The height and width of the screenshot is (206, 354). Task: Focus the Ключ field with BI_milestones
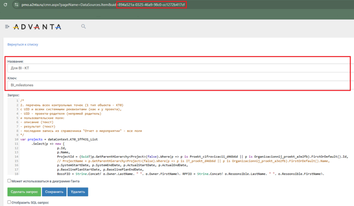coord(178,85)
